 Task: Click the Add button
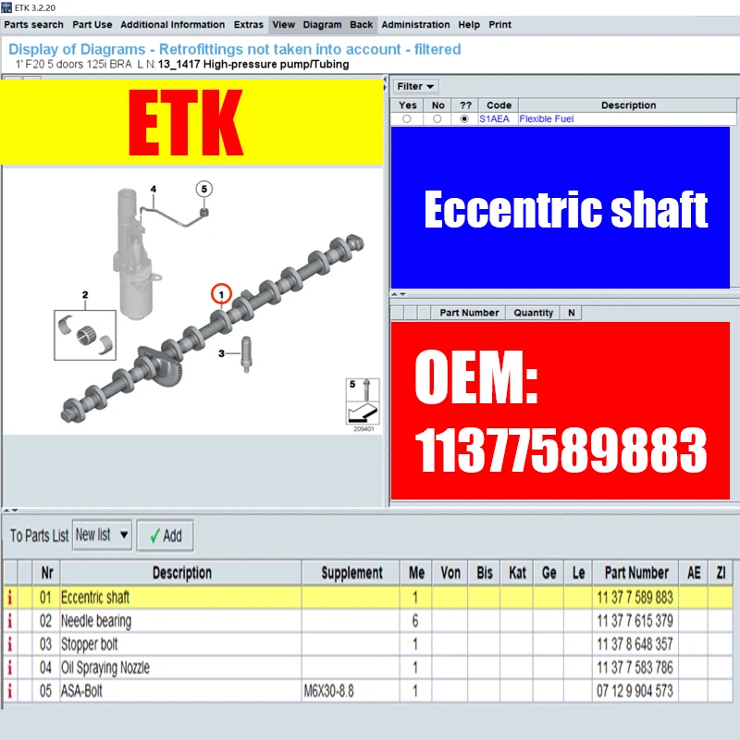(166, 536)
